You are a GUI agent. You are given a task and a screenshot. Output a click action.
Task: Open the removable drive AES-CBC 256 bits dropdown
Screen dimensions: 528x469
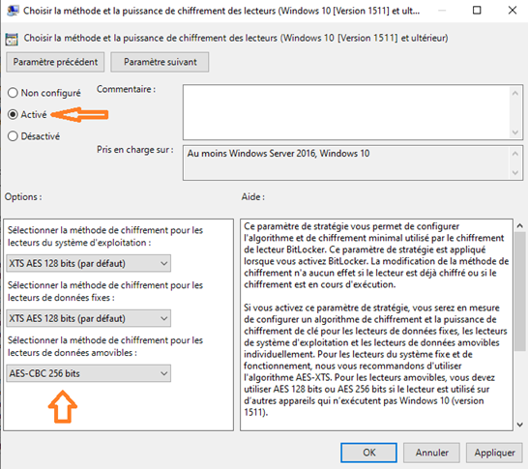89,373
